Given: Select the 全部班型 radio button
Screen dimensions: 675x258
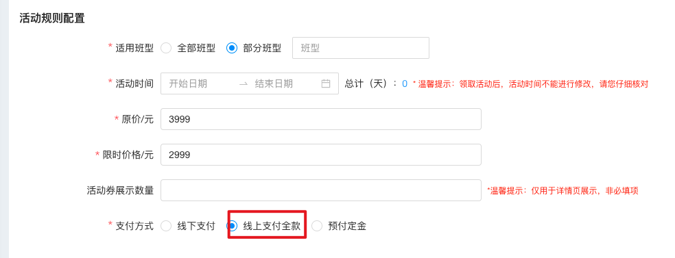Looking at the screenshot, I should [x=166, y=48].
